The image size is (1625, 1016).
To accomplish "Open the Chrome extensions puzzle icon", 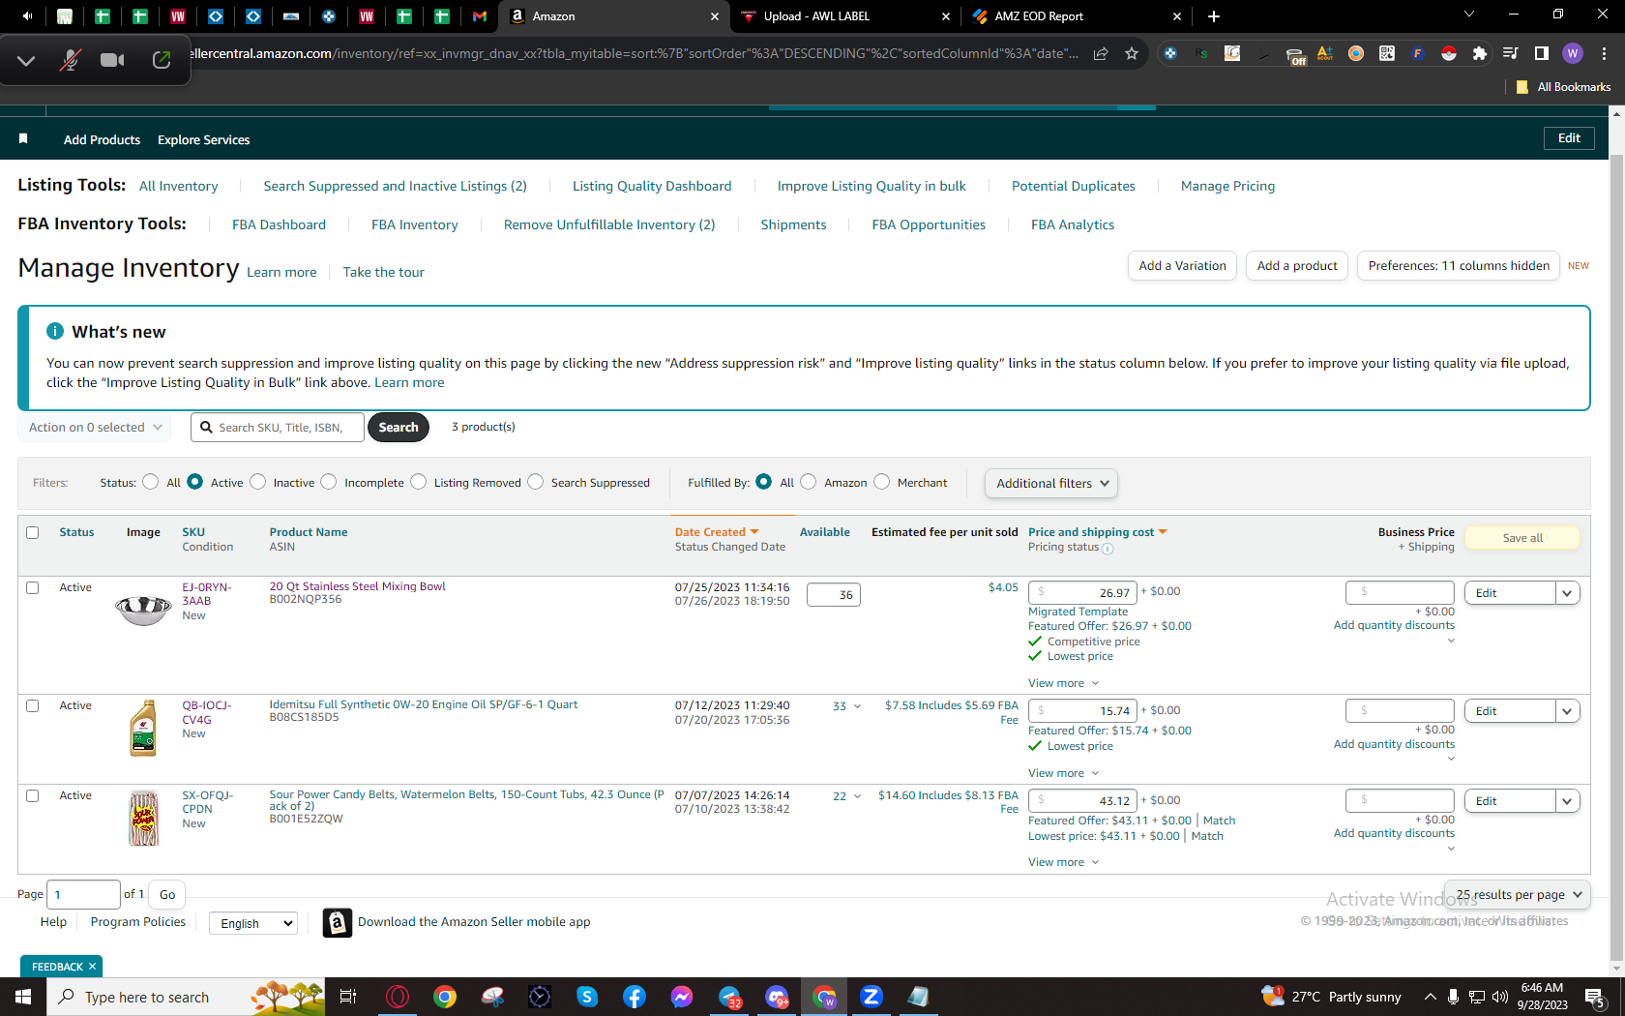I will 1479,54.
